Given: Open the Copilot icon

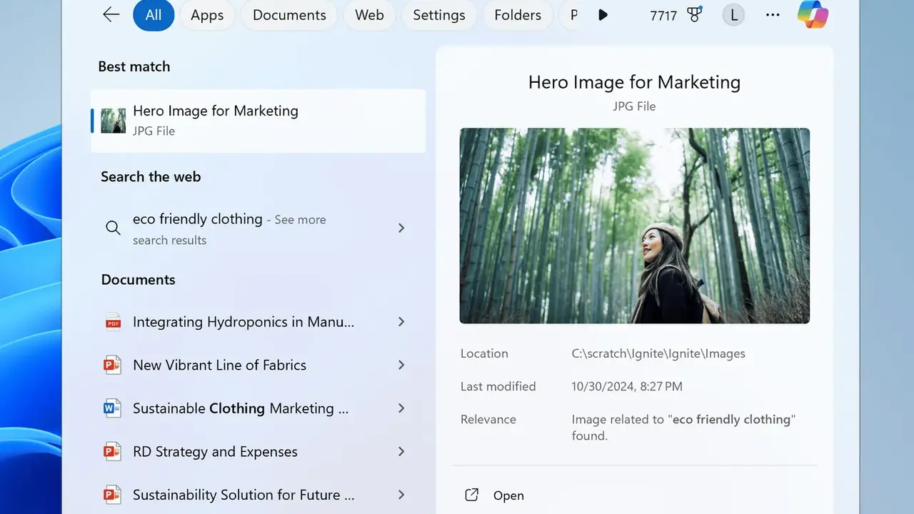Looking at the screenshot, I should 813,15.
